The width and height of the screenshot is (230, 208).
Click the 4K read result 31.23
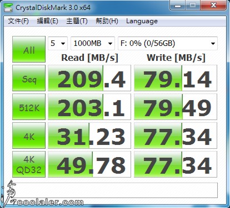point(89,136)
